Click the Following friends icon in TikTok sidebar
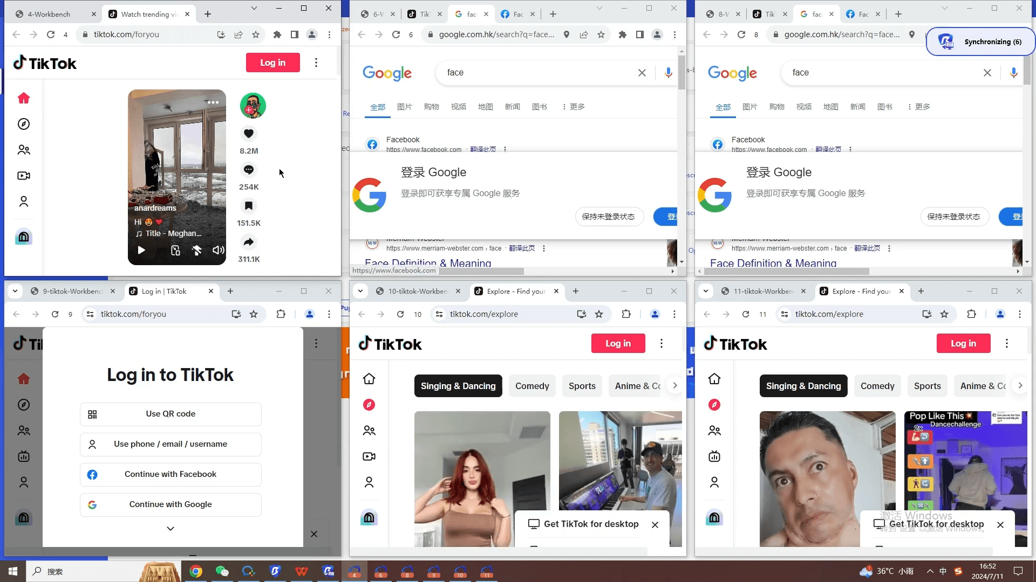1036x582 pixels. [x=24, y=150]
